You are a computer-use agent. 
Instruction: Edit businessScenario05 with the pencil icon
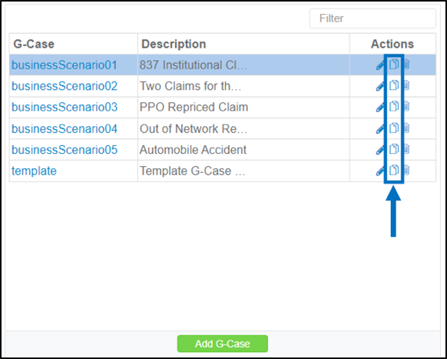(380, 150)
